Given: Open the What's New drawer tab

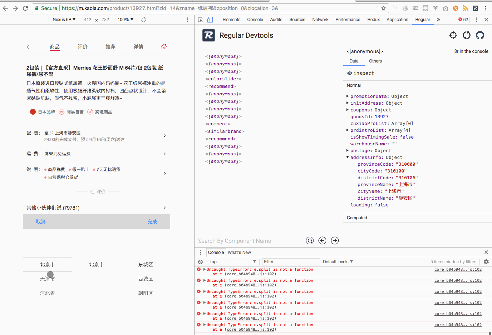Looking at the screenshot, I should (239, 252).
